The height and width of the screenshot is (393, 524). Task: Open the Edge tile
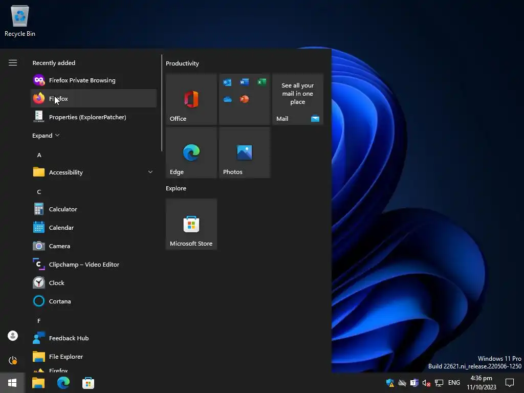pos(191,152)
